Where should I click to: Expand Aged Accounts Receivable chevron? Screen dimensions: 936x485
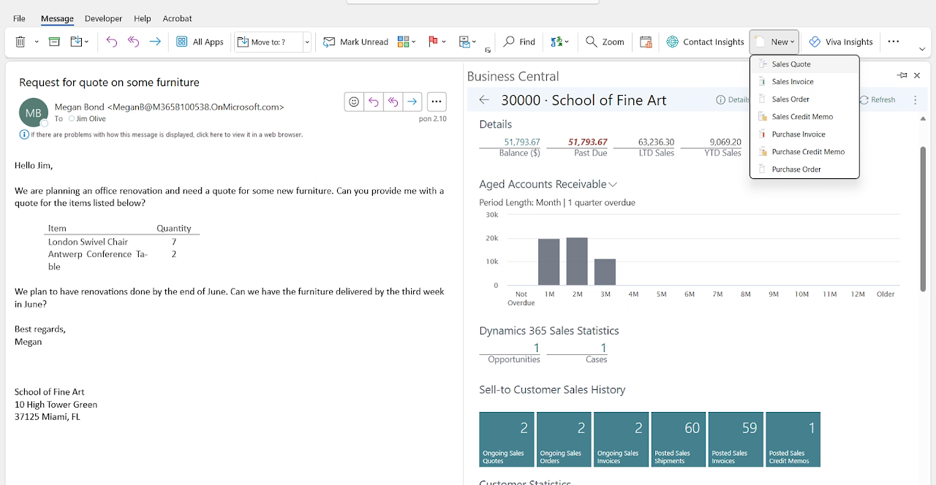click(x=613, y=185)
